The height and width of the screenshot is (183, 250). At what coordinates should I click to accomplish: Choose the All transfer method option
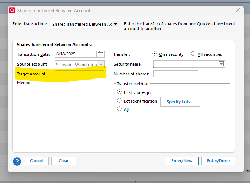(x=119, y=109)
